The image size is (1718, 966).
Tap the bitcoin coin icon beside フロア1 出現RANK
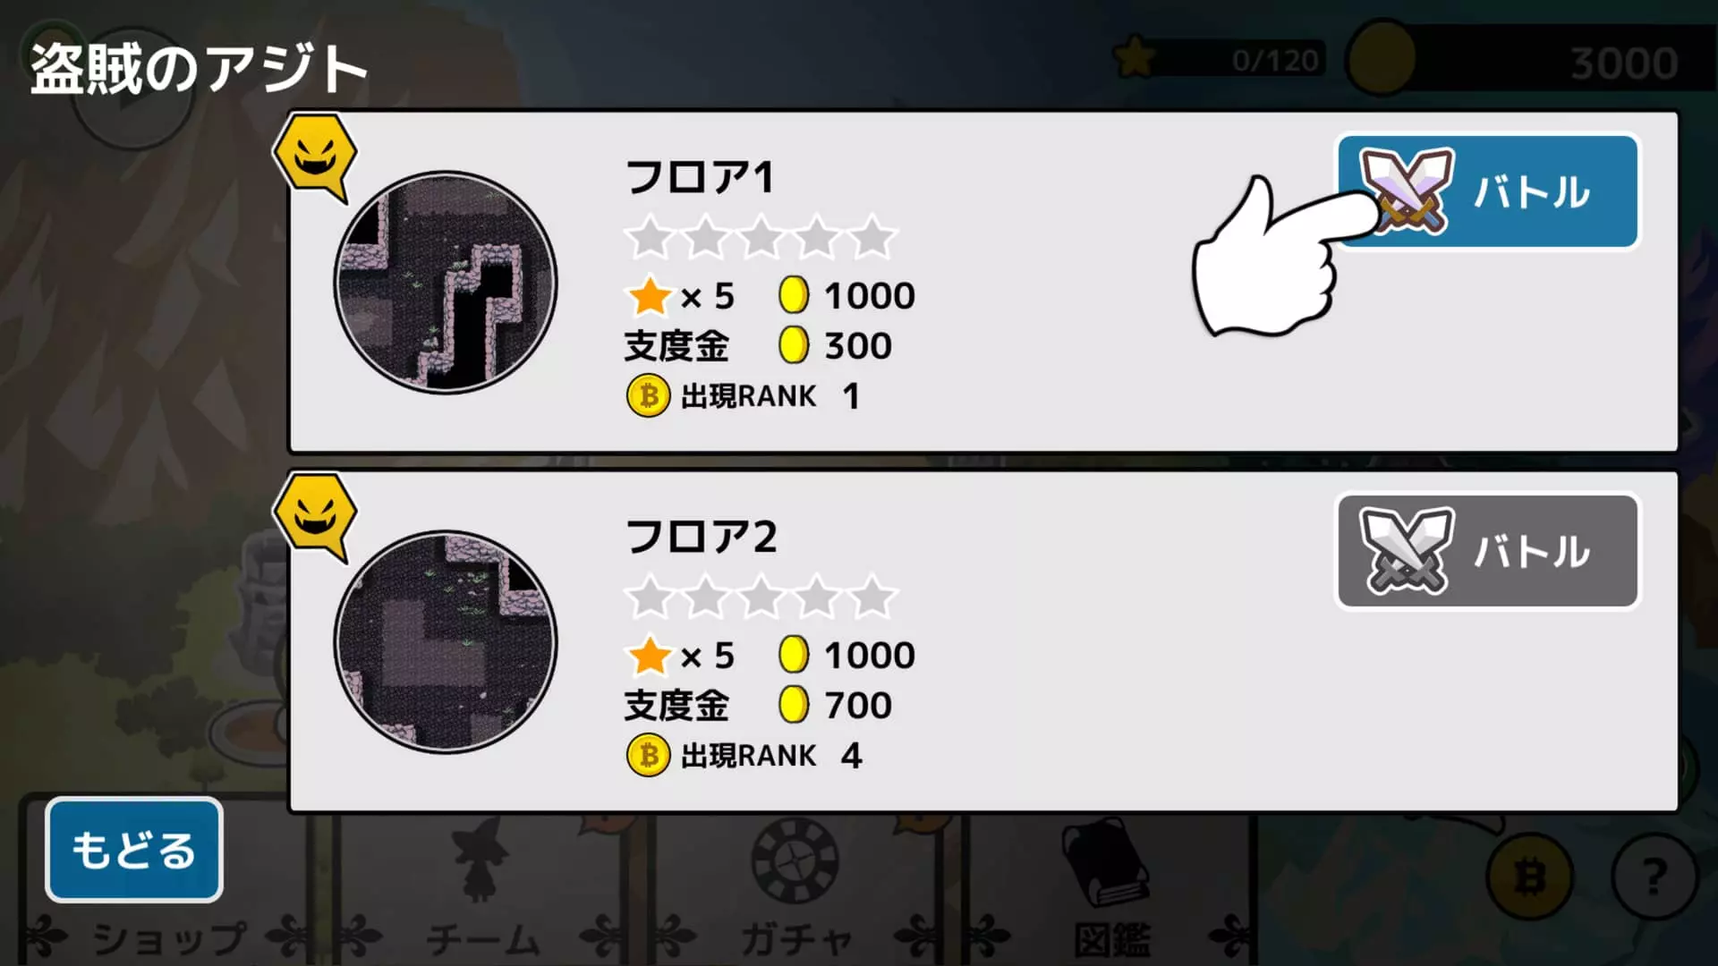[x=649, y=396]
